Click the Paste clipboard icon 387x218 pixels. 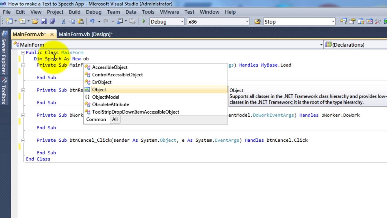pos(81,21)
